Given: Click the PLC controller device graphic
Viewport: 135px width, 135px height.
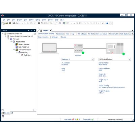Looking at the screenshot, I should [115, 49].
